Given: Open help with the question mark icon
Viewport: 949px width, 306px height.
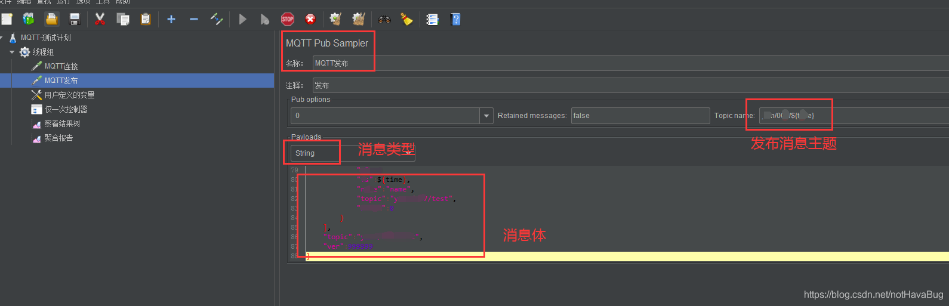Looking at the screenshot, I should tap(455, 19).
